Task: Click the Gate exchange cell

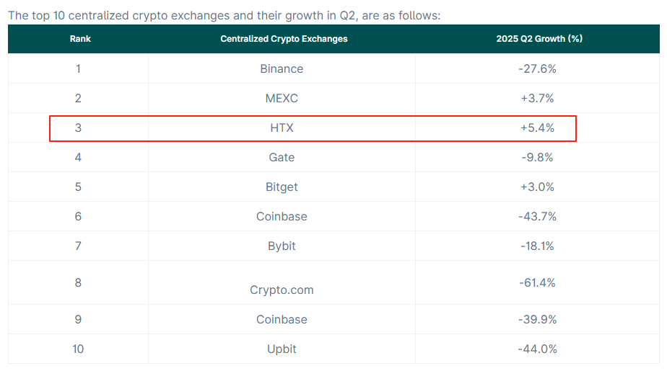Action: coord(282,158)
